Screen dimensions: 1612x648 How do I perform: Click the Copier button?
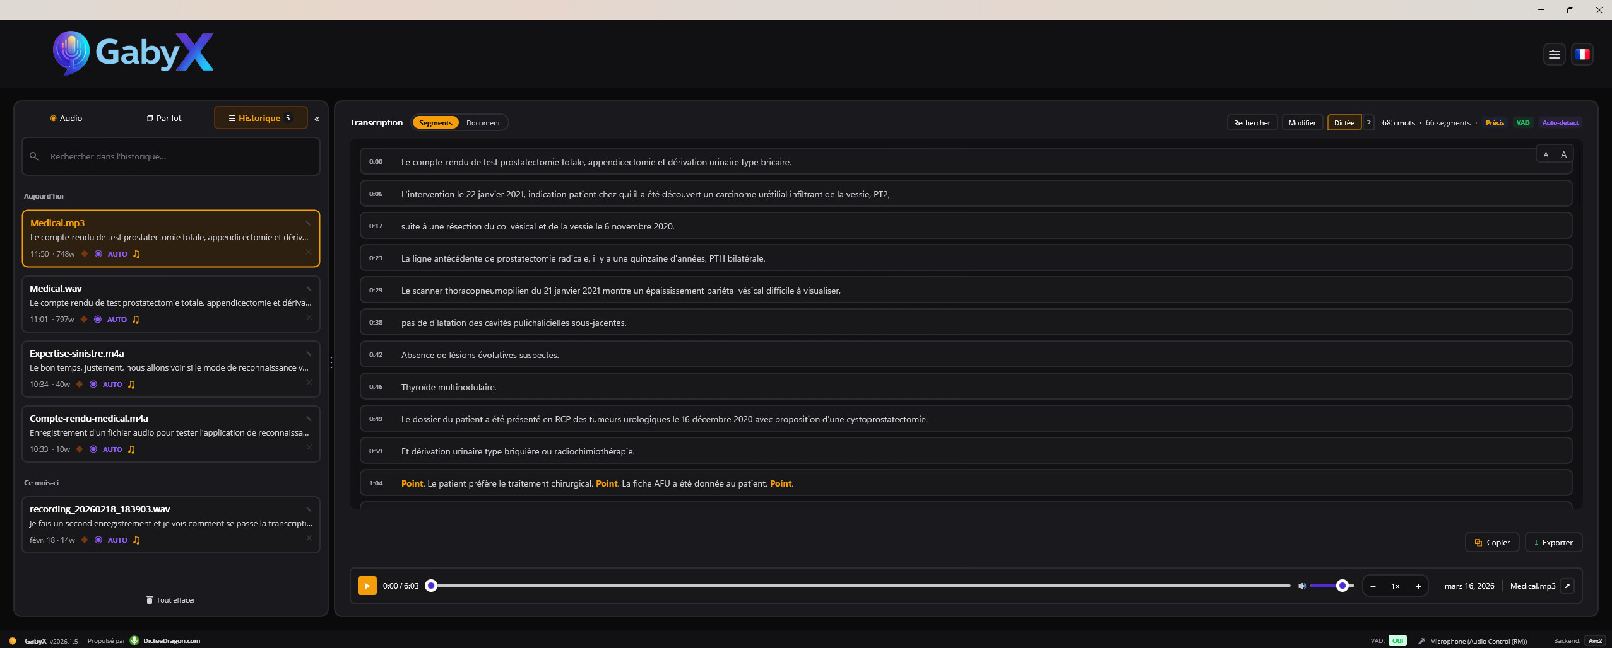(x=1492, y=543)
